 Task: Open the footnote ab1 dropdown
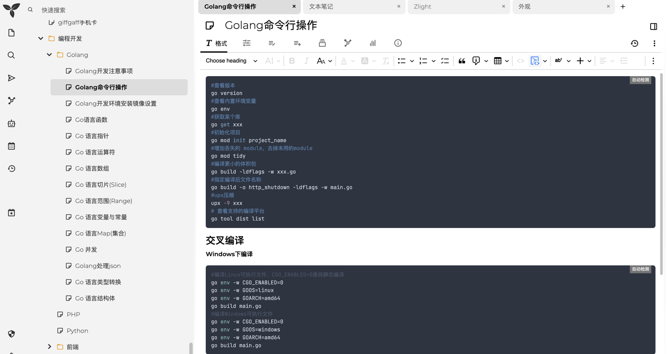562,61
